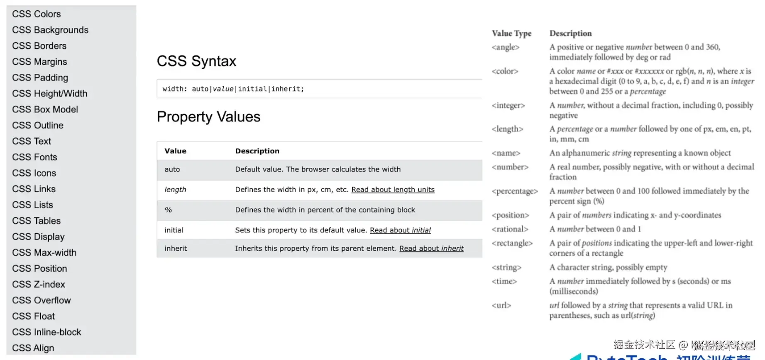Choose CSS Text from the sidebar

(x=32, y=141)
